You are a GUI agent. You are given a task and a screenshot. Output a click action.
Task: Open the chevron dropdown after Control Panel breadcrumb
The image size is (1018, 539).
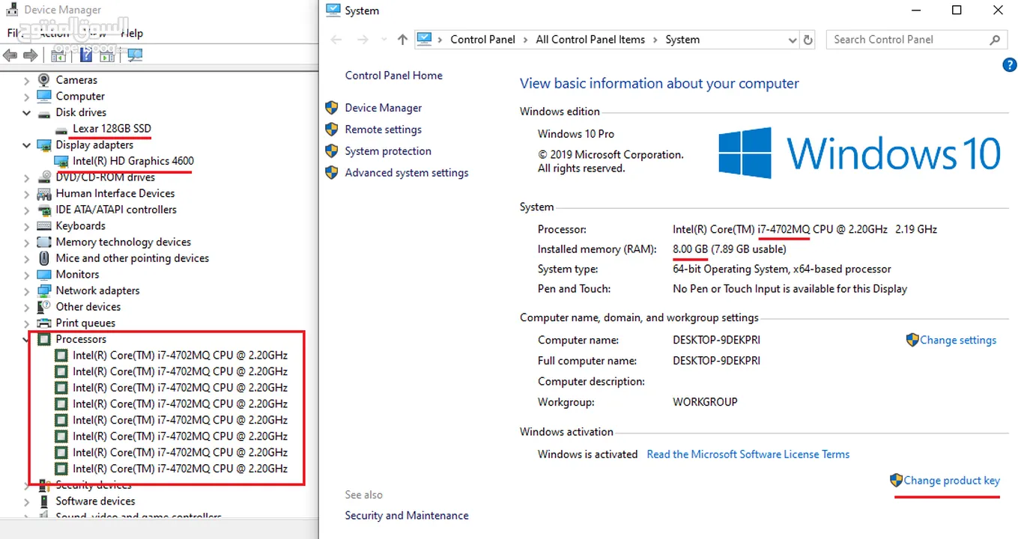click(x=525, y=40)
